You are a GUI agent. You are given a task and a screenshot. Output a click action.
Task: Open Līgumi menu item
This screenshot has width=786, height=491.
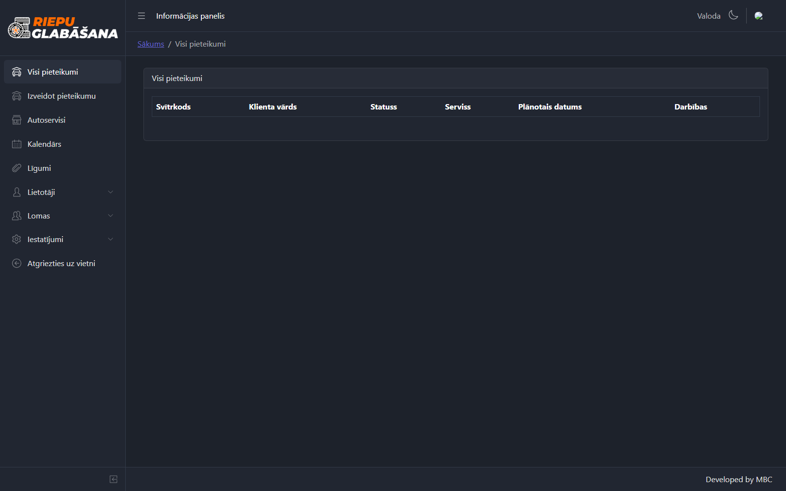point(62,168)
